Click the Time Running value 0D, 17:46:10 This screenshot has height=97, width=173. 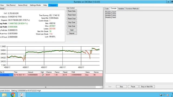(54, 15)
